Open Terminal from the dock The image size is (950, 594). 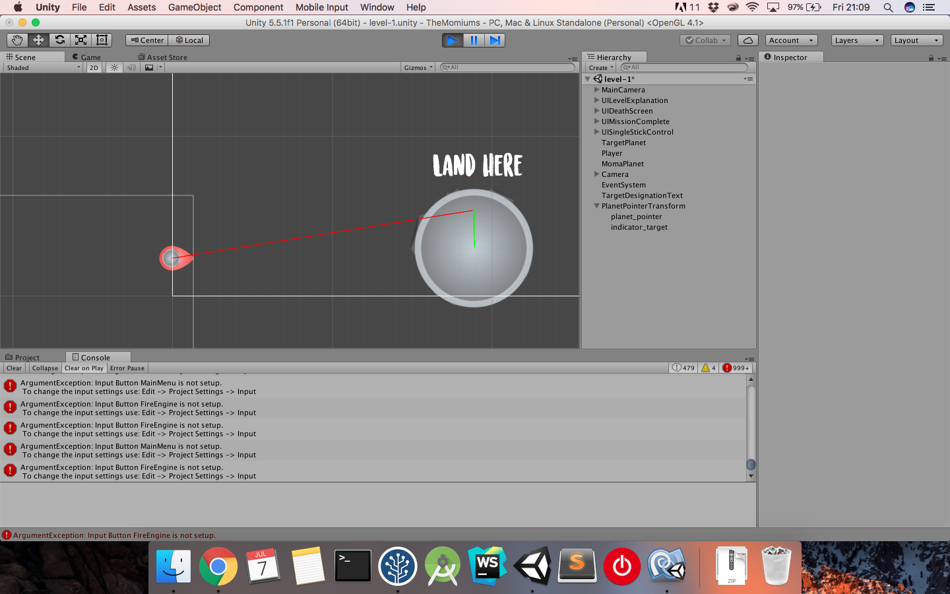click(353, 566)
